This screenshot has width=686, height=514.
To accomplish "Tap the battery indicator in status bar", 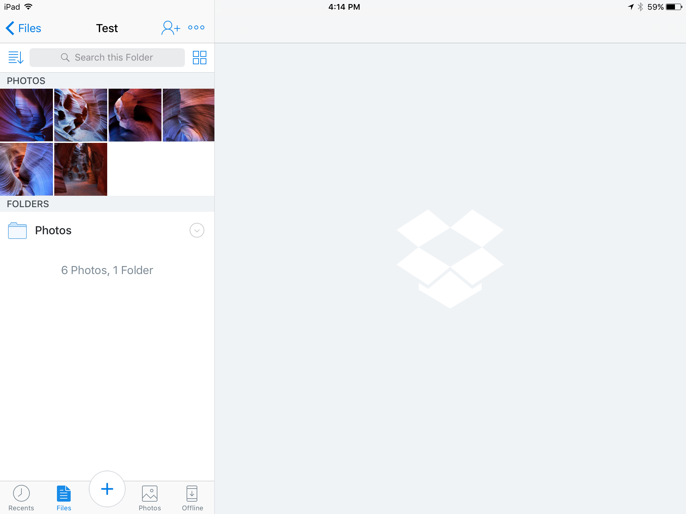I will click(x=674, y=7).
